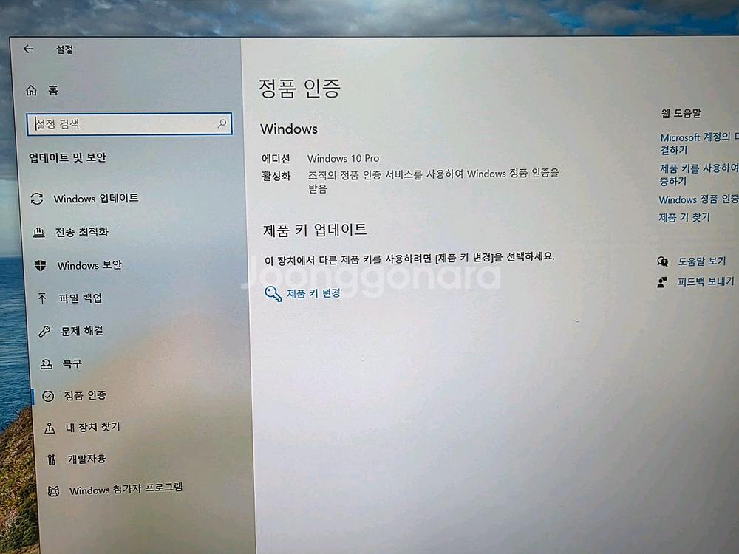The image size is (739, 554).
Task: Open the 제품 키 변경 link
Action: pos(314,293)
